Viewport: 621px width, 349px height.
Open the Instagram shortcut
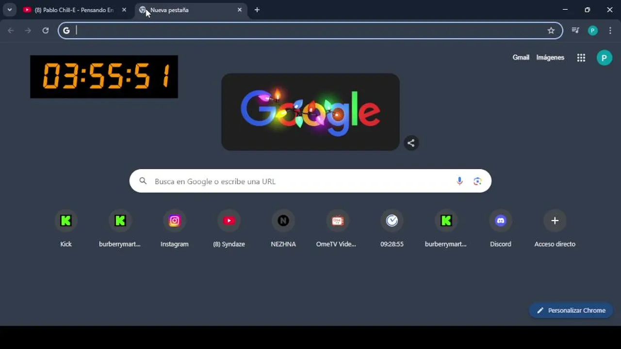(174, 229)
